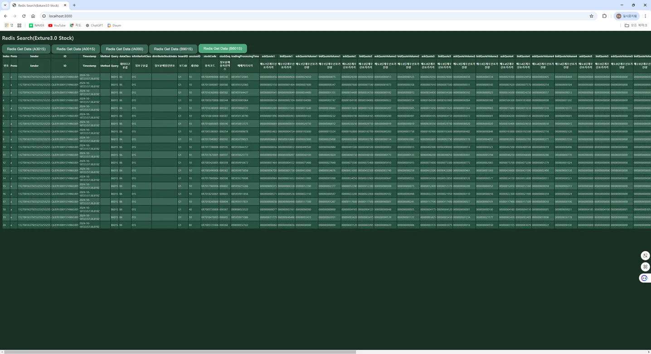Open the Extensions puzzle icon
The height and width of the screenshot is (354, 651).
click(604, 16)
